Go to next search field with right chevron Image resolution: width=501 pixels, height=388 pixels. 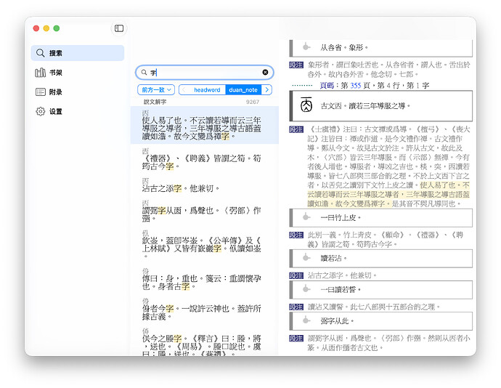point(266,90)
